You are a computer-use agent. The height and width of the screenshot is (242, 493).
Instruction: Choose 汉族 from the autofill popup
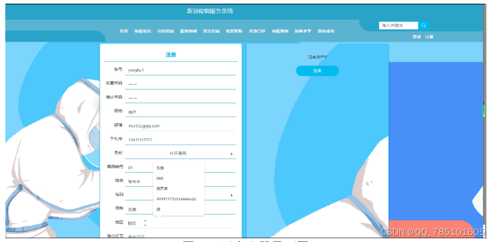click(179, 168)
